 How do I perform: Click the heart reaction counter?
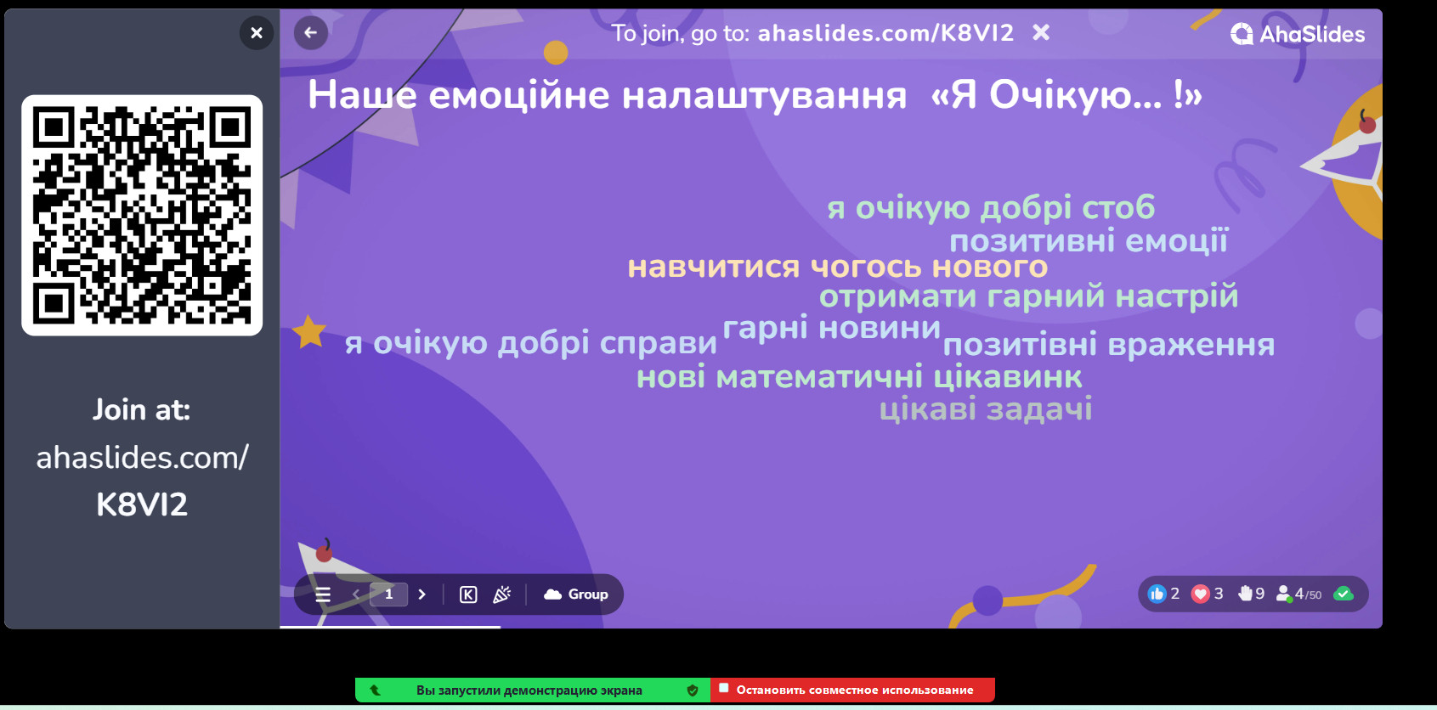tap(1208, 594)
